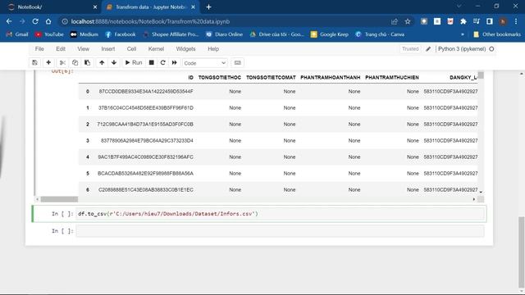This screenshot has width=525, height=295.
Task: Click ID cell 87CCD0DBE9334E34A14222459D53644F
Action: click(146, 91)
